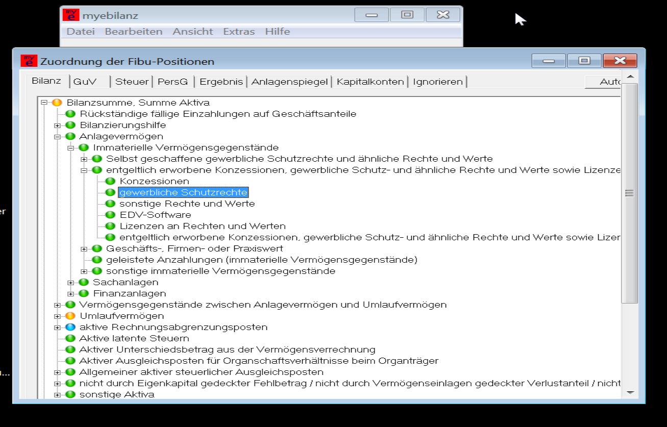This screenshot has height=427, width=667.
Task: Click the orange status dot of Umlaufvermögen
Action: click(70, 316)
